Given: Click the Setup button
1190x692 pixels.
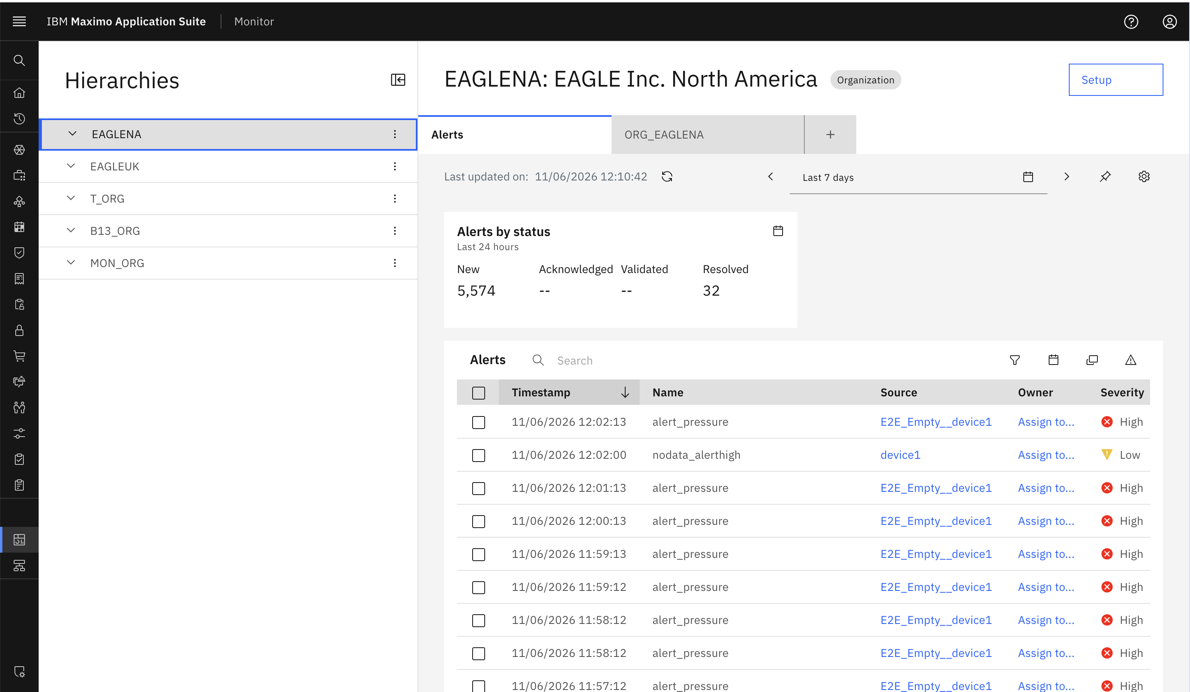Looking at the screenshot, I should pyautogui.click(x=1116, y=80).
